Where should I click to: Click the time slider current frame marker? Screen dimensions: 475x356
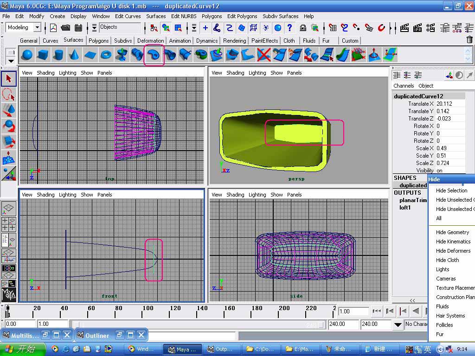(x=7, y=311)
